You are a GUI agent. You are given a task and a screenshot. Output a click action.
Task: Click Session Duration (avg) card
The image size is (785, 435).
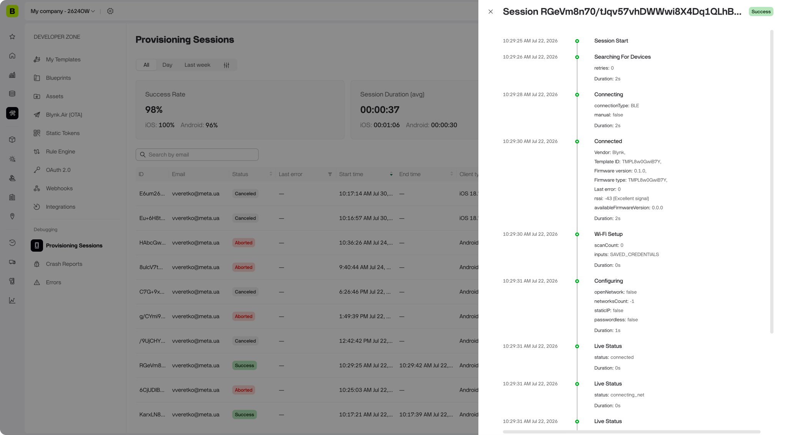coord(414,110)
